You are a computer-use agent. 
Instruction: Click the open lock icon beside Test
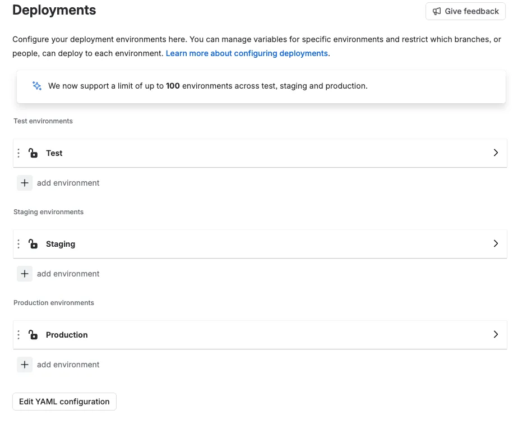(x=33, y=153)
